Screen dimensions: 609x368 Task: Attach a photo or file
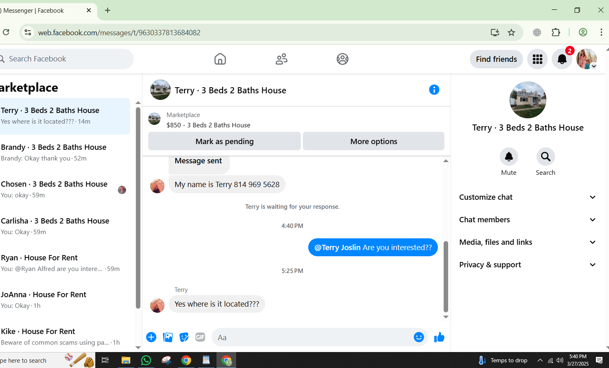[x=168, y=337]
